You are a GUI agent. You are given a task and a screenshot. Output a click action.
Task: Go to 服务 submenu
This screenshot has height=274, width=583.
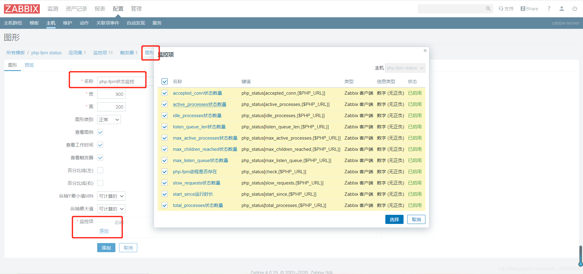[x=157, y=23]
